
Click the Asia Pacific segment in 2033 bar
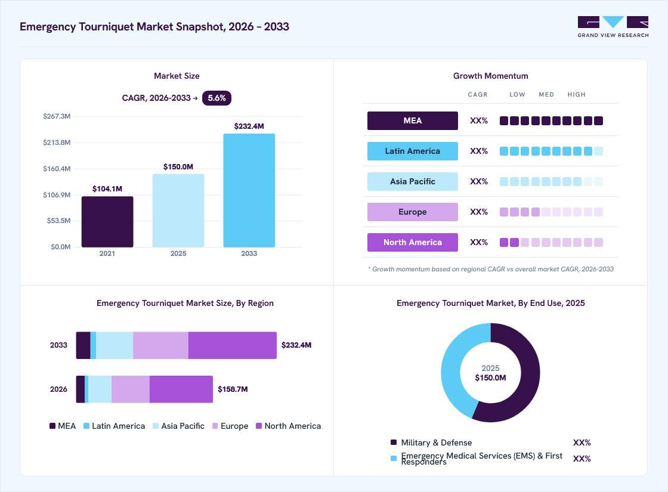click(115, 345)
